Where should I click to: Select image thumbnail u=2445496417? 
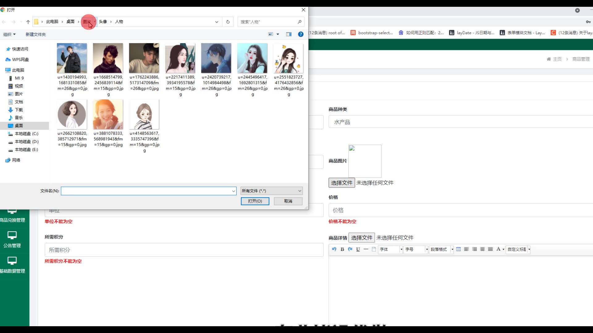coord(252,58)
